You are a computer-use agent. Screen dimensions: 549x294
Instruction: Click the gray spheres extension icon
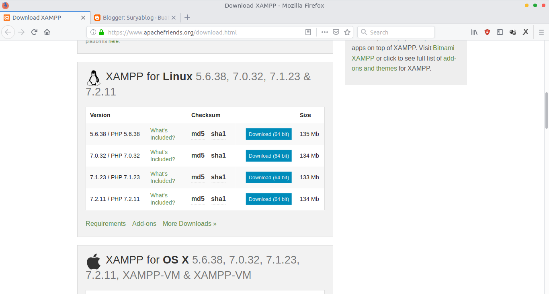(513, 32)
